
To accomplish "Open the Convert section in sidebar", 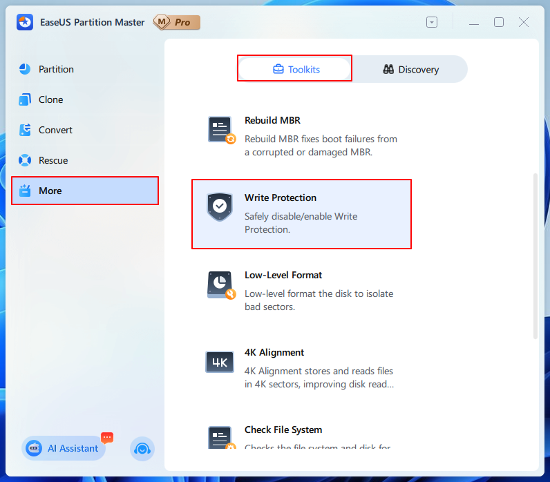I will 55,130.
